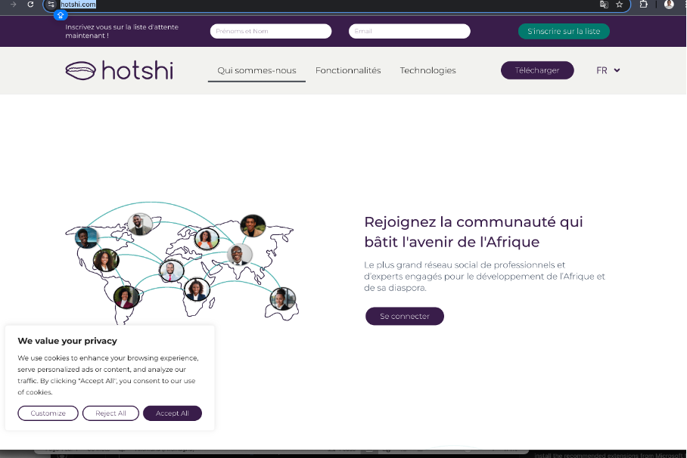
Task: Click the Email input field
Action: 409,31
